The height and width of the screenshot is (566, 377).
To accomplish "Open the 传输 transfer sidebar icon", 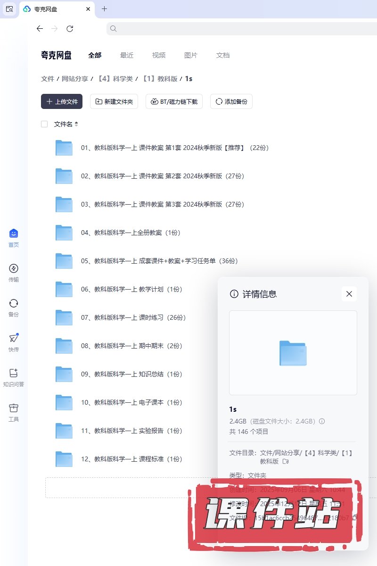I will pos(13,268).
